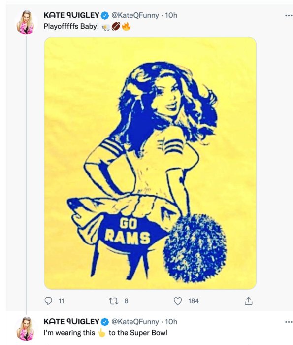Viewport: 293px width, 345px height.
Task: Open the share menu for the tweet
Action: click(248, 301)
